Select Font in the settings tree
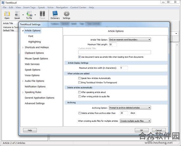The height and width of the screenshot is (146, 181). point(31,36)
